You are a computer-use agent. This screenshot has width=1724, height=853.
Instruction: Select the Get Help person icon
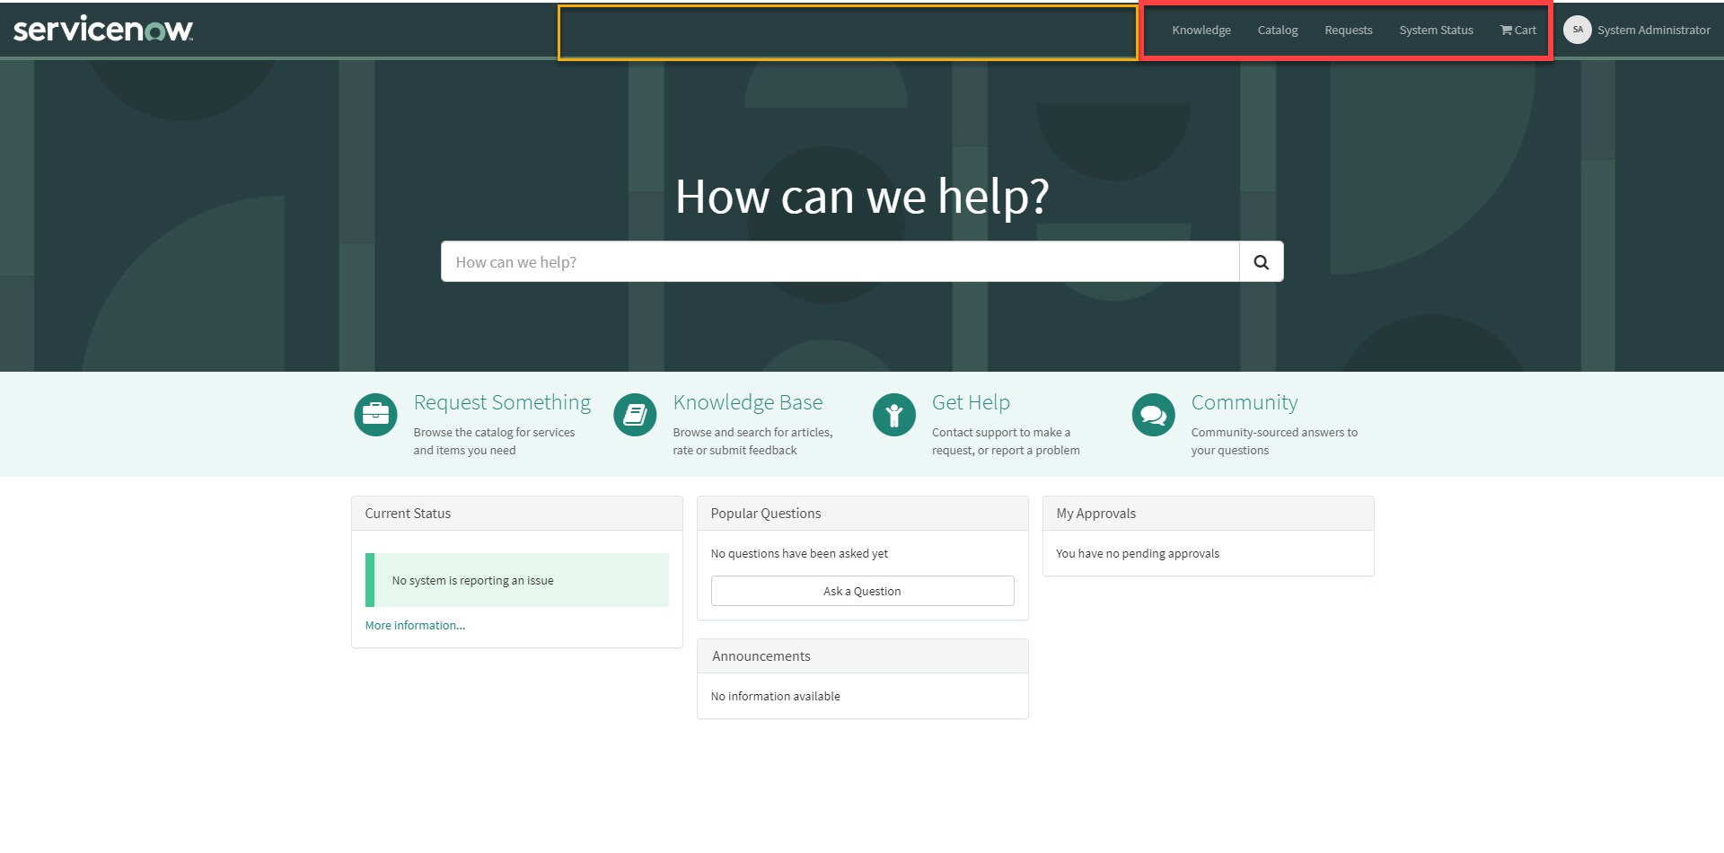[894, 415]
